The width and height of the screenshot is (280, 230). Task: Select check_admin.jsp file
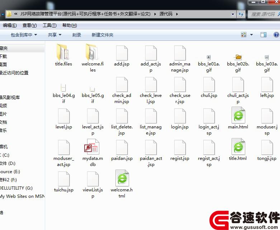pos(122,90)
